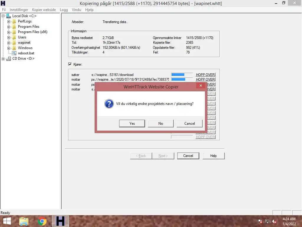The image size is (302, 227).
Task: Open the Hjelp menu
Action: [x=89, y=10]
